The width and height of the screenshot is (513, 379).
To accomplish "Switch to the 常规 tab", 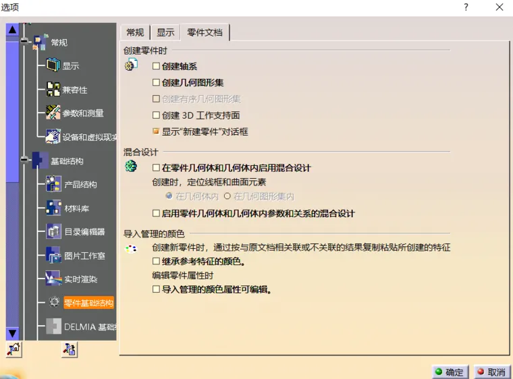I will click(135, 32).
